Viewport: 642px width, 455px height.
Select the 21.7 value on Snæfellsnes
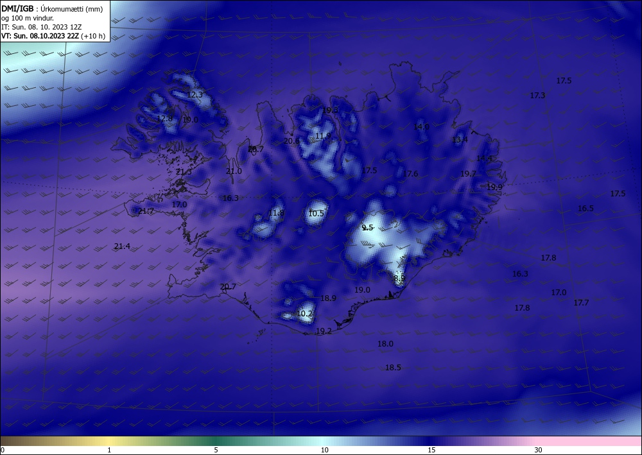[x=146, y=212]
